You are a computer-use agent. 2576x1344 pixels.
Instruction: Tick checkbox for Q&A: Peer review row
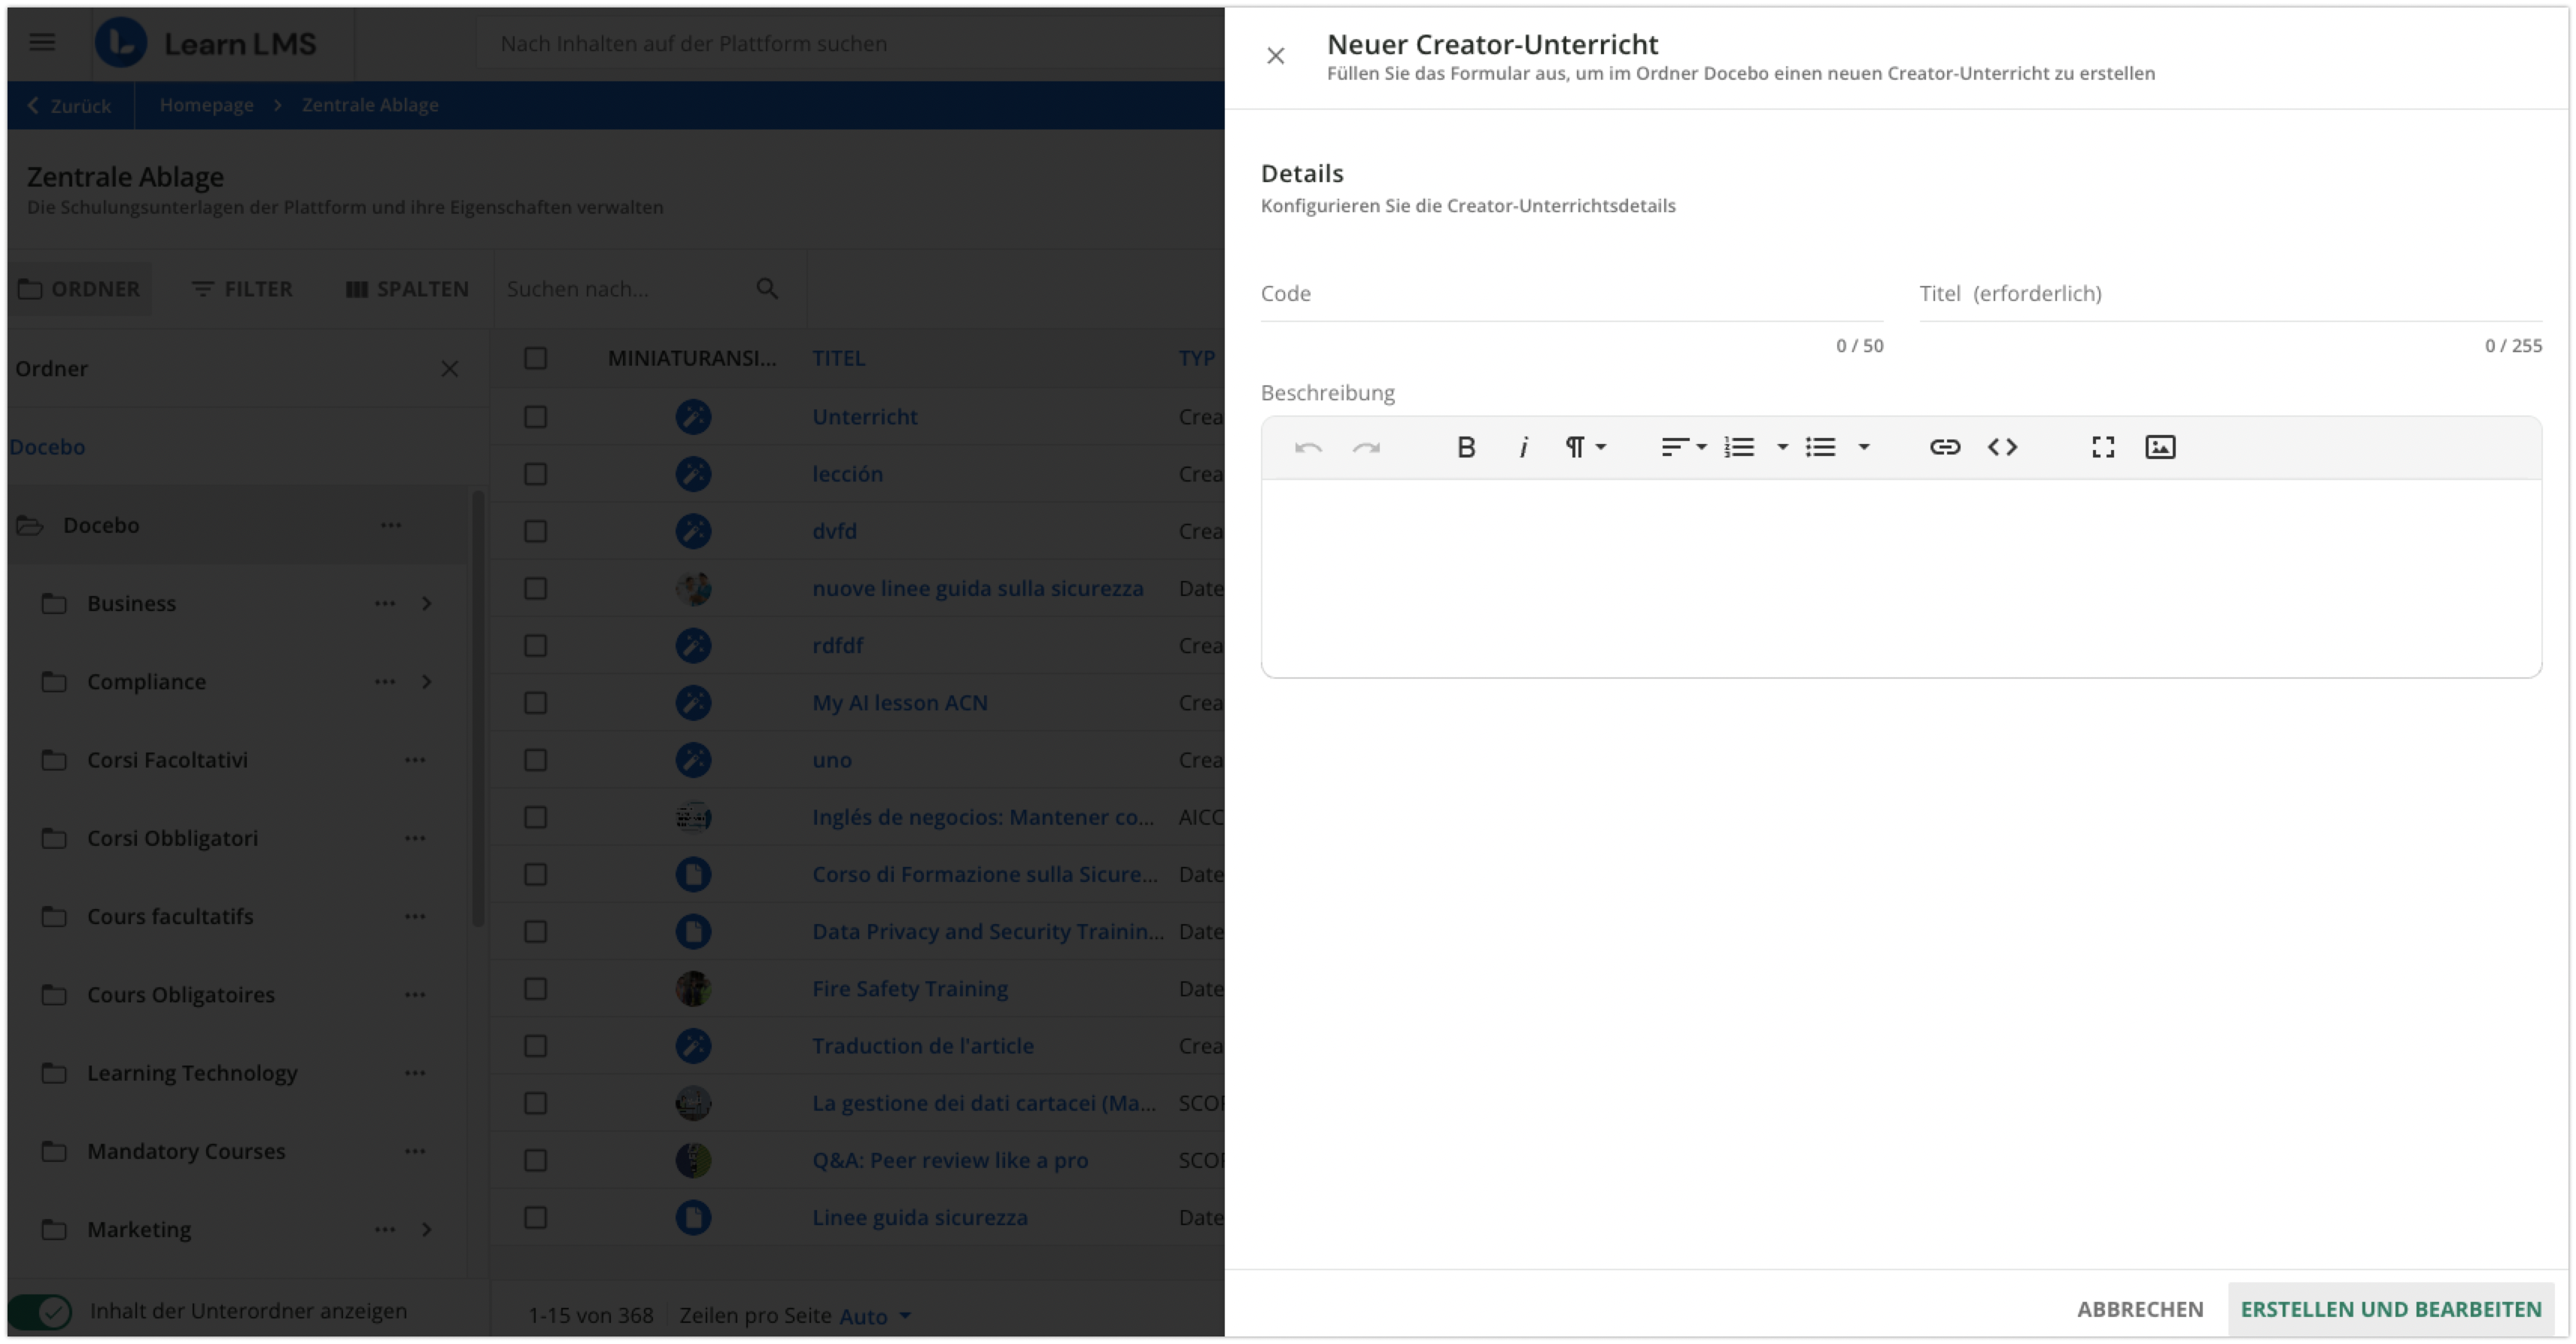coord(536,1161)
